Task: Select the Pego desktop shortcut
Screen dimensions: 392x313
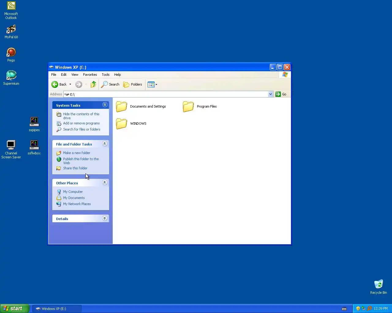Action: [x=11, y=55]
